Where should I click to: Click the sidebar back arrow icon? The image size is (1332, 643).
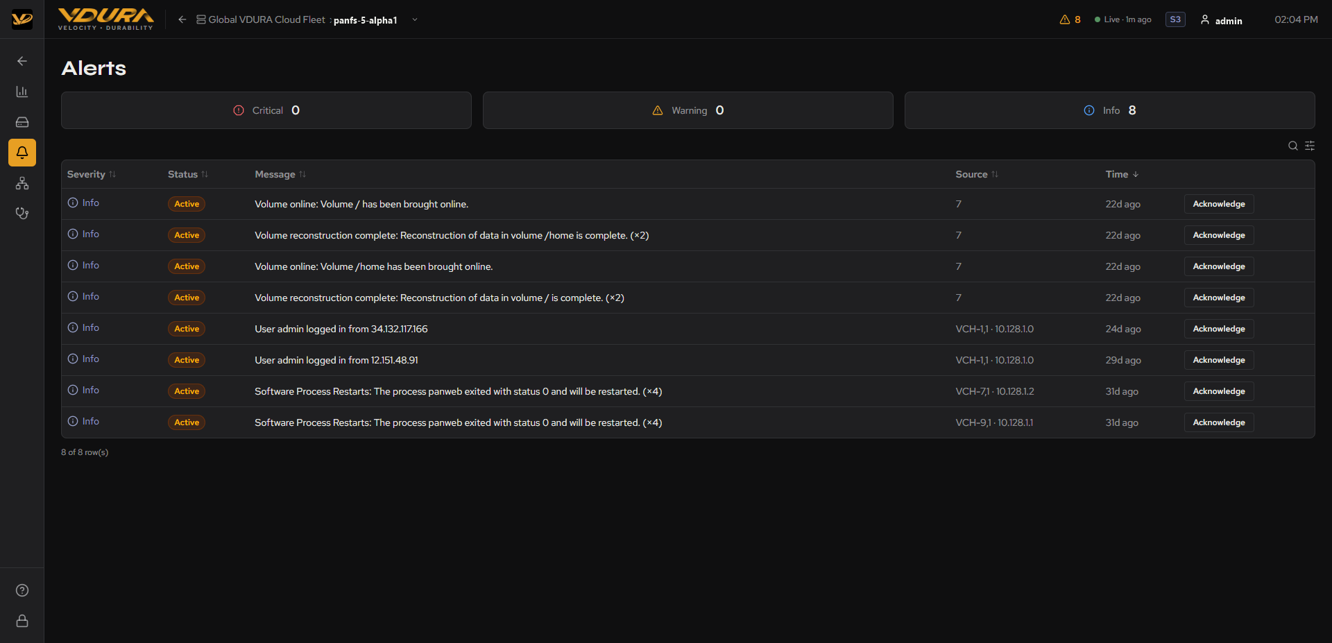[22, 61]
